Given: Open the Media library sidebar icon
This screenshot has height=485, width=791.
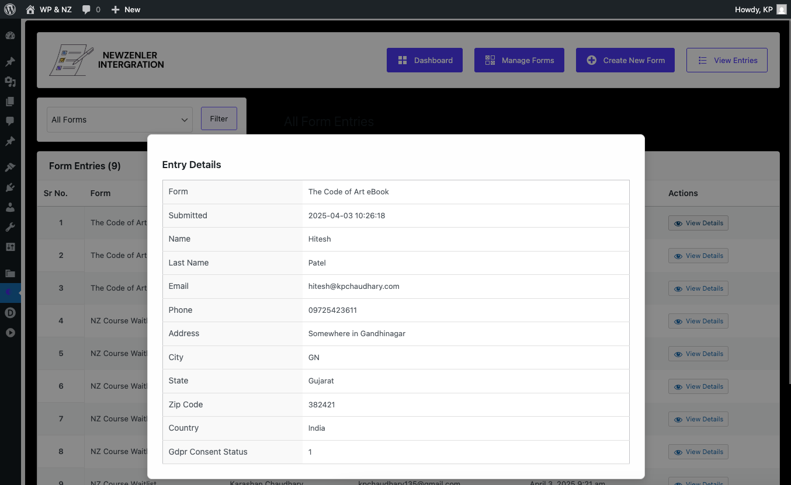Looking at the screenshot, I should (x=10, y=82).
